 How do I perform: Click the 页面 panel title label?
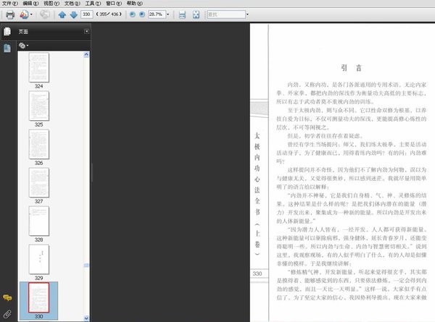[x=23, y=32]
